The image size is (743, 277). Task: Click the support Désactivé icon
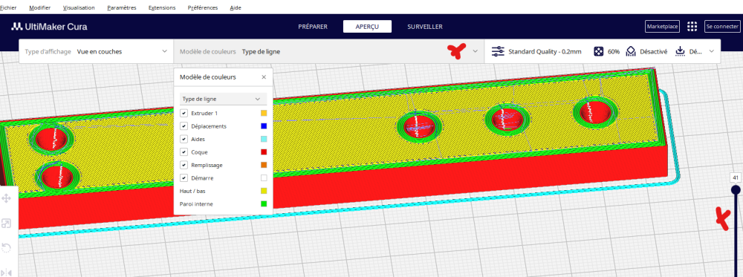[x=631, y=51]
